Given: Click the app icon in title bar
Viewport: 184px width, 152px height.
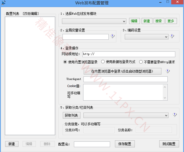Looking at the screenshot, I should tap(3, 3).
